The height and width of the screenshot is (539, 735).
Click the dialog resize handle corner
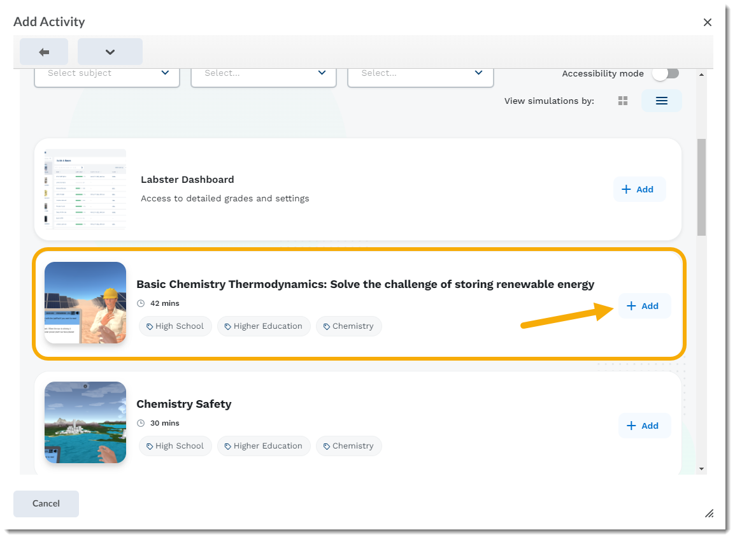(x=709, y=514)
